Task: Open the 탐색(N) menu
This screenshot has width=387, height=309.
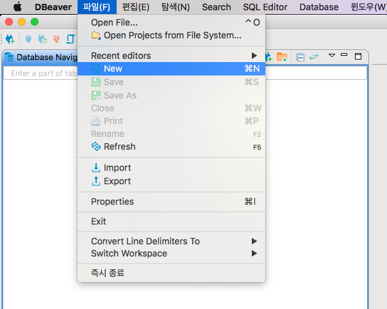Action: [x=176, y=7]
